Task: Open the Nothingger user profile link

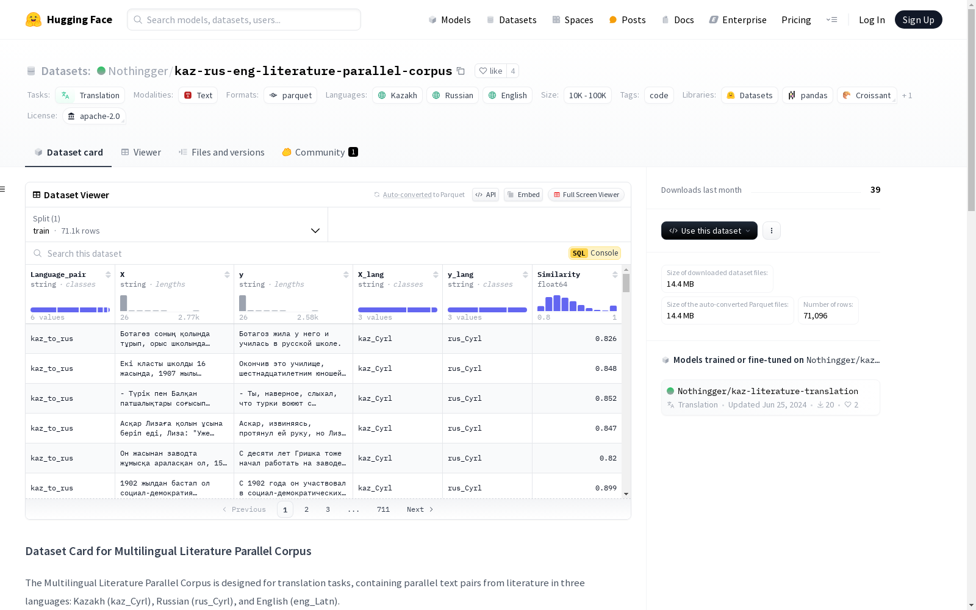Action: (138, 71)
